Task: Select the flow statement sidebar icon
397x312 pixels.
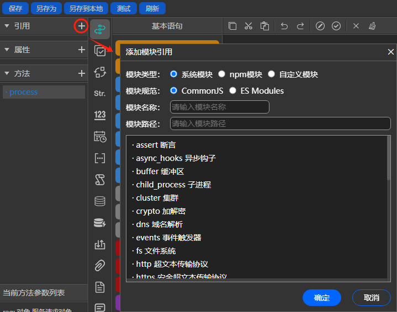Action: tap(100, 29)
